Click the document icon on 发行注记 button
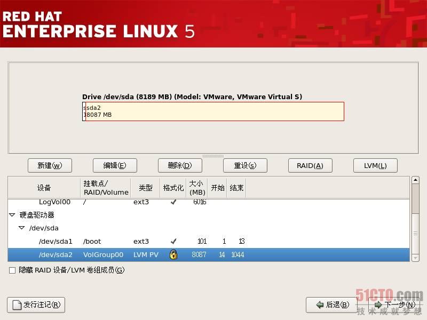 [17, 305]
